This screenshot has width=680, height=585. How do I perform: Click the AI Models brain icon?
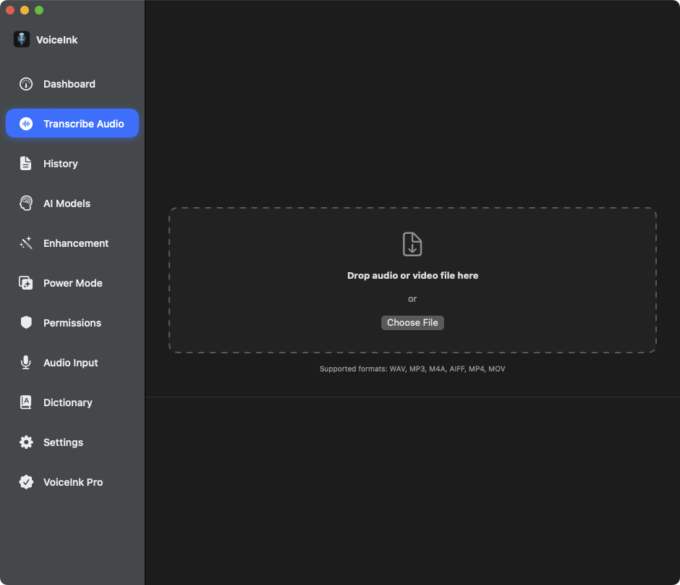point(26,203)
